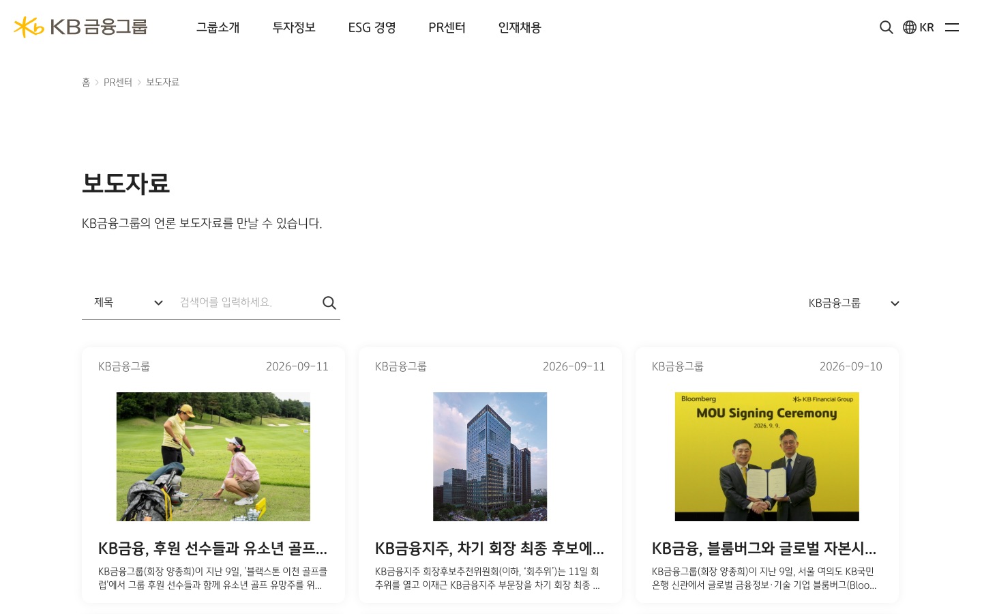Image resolution: width=982 pixels, height=614 pixels.
Task: Open the 투자정보 menu
Action: click(x=294, y=27)
